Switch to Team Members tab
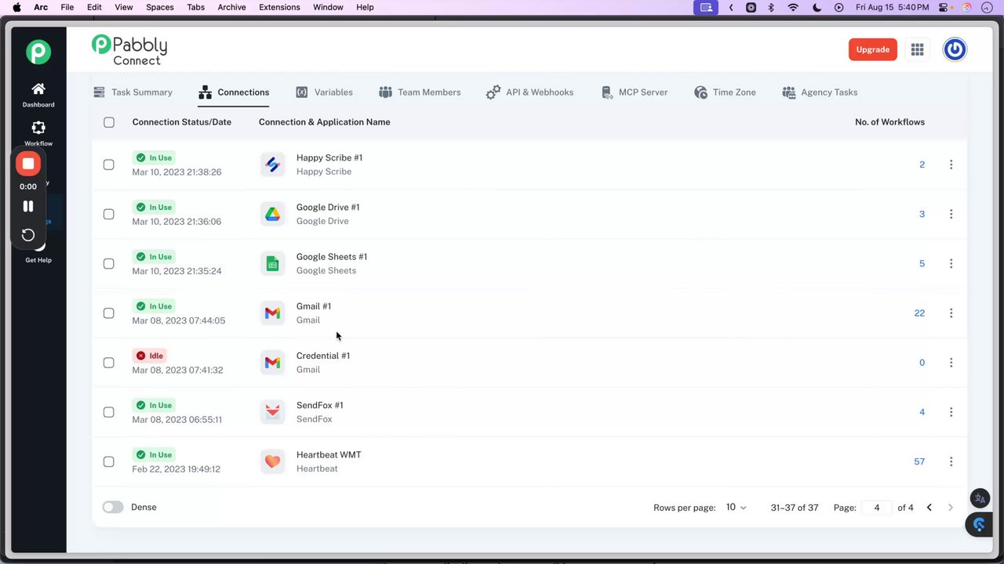This screenshot has height=564, width=1004. [420, 92]
